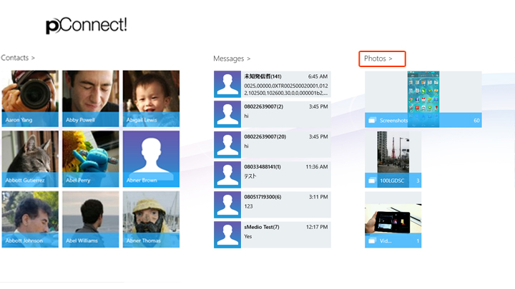Expand the Messages section header
This screenshot has width=515, height=289.
tap(232, 59)
